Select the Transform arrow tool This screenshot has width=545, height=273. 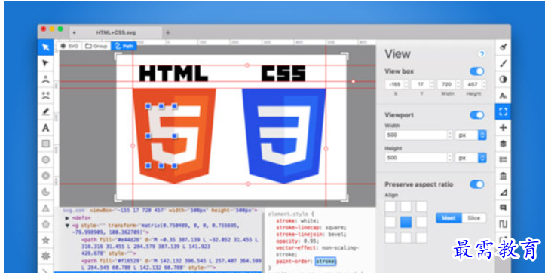pos(45,47)
